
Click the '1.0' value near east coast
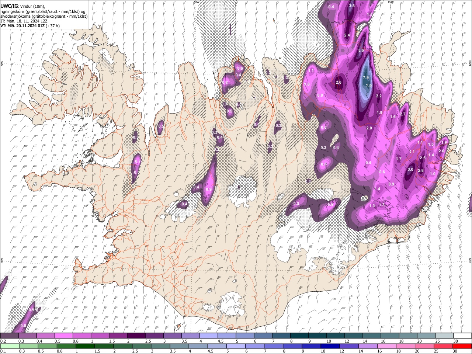pos(433,174)
